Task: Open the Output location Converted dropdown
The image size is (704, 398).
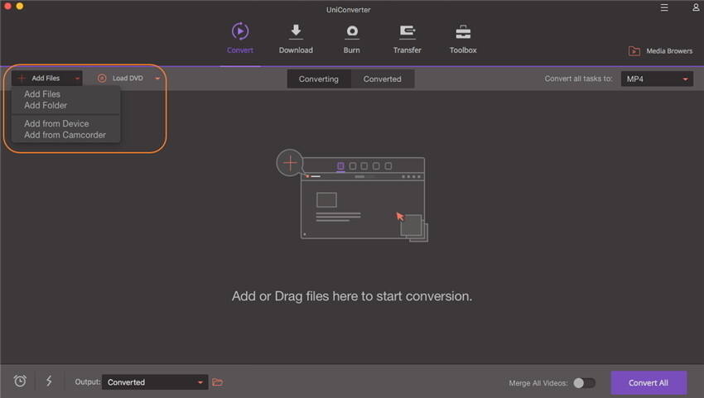Action: (x=154, y=382)
